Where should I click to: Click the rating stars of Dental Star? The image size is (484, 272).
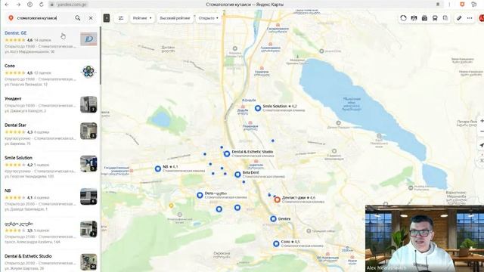(15, 132)
